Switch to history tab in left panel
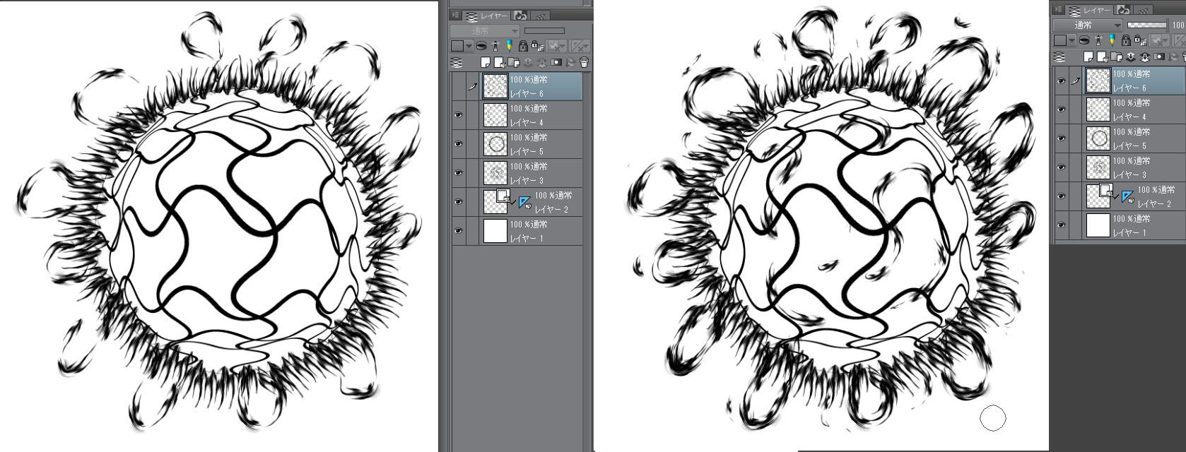This screenshot has width=1186, height=452. 520,16
